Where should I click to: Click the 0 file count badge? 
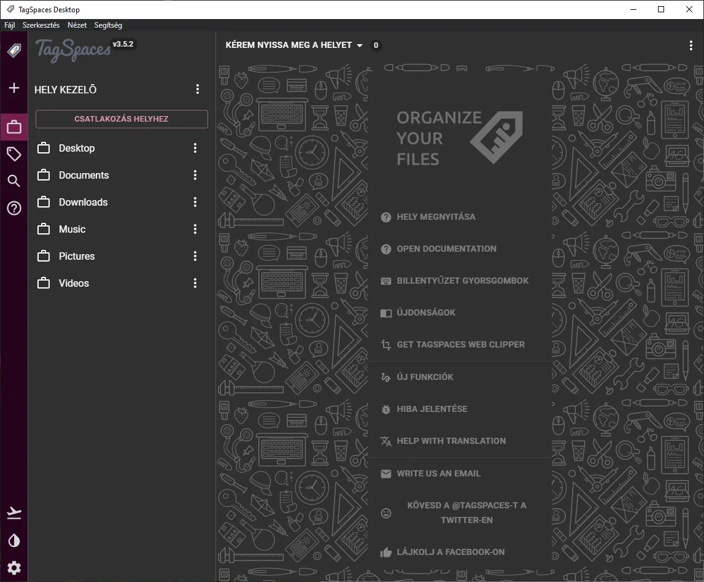(x=376, y=45)
